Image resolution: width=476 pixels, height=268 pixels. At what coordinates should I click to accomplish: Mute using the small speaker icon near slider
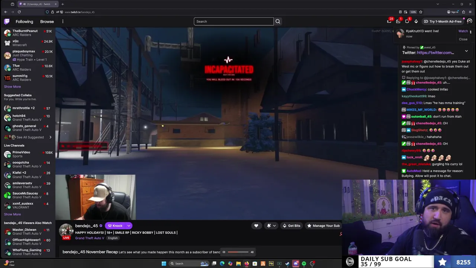click(x=223, y=252)
